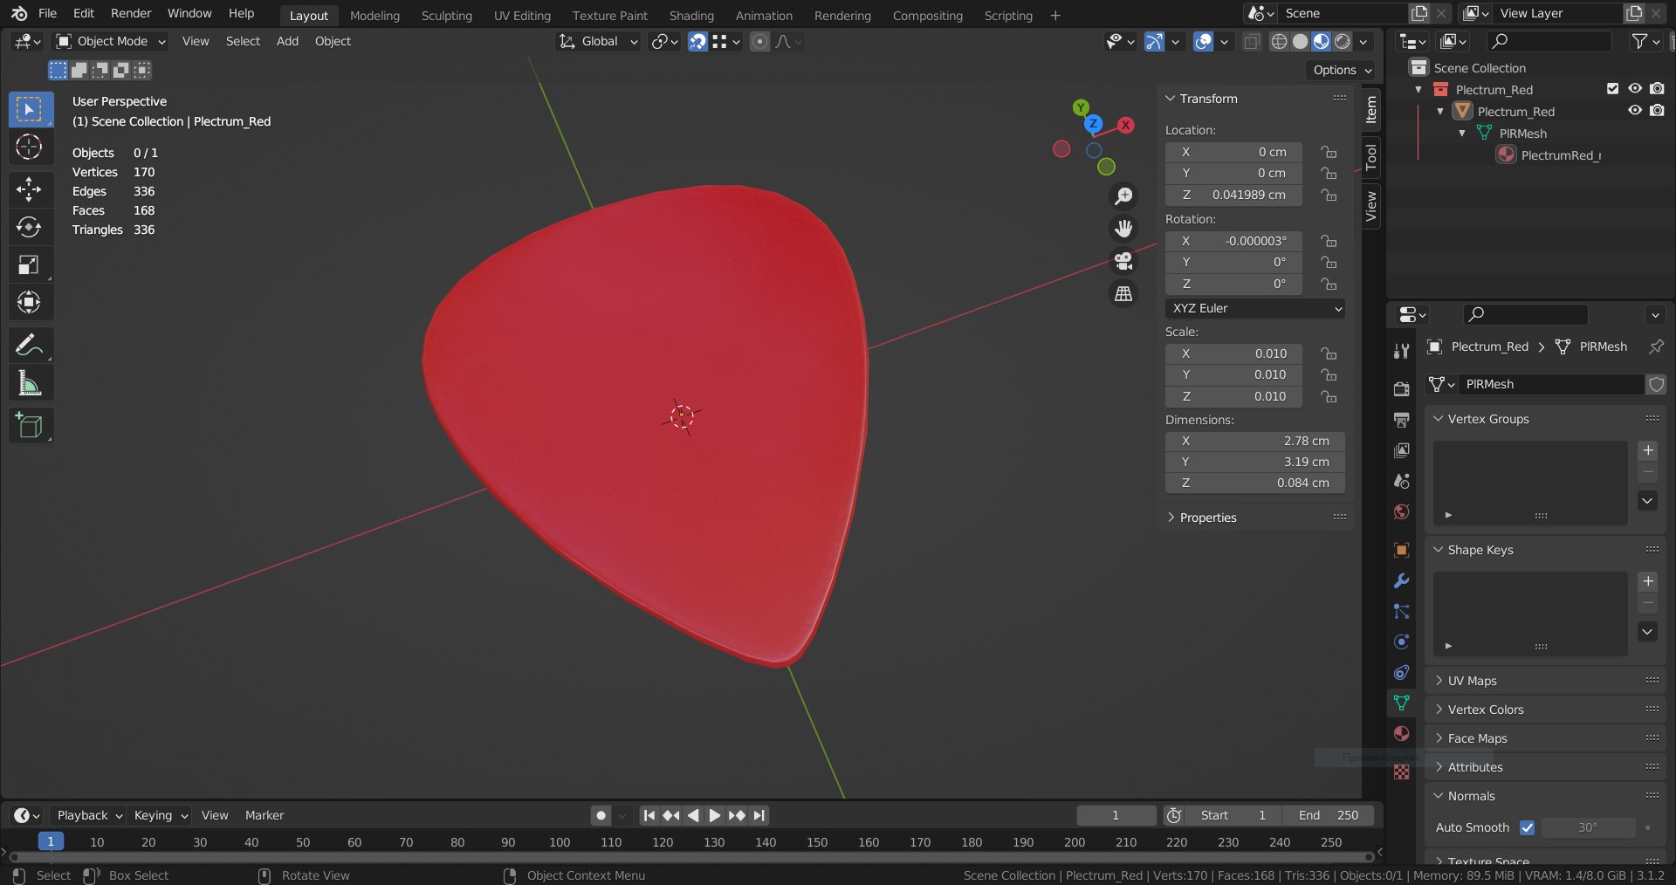Select the Cursor tool in toolbar

click(x=29, y=147)
